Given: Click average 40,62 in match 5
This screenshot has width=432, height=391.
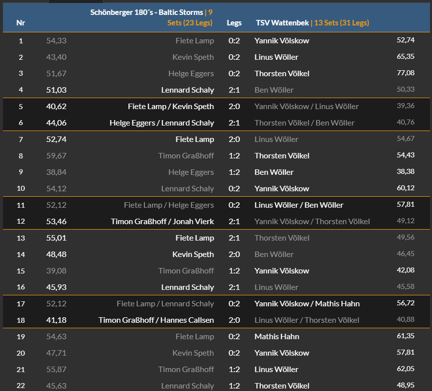Looking at the screenshot, I should [56, 107].
